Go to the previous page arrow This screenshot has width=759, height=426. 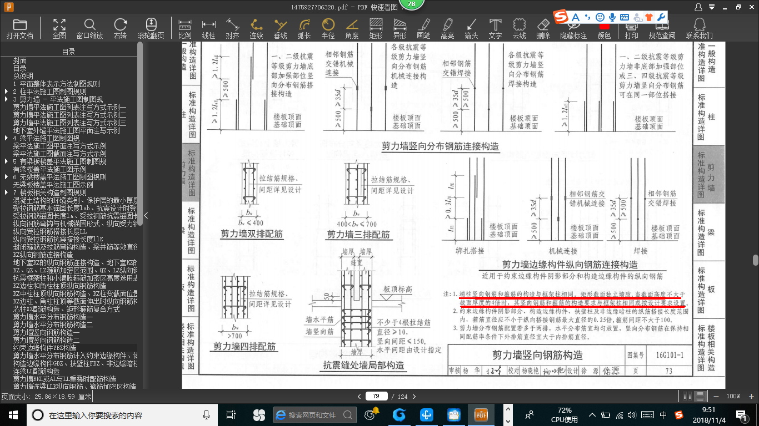pos(359,396)
